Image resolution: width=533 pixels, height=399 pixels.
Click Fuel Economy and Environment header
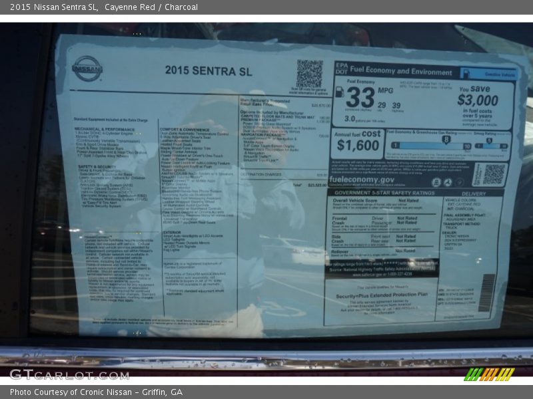[x=401, y=70]
